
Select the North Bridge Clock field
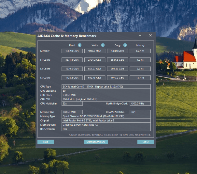click(140, 103)
